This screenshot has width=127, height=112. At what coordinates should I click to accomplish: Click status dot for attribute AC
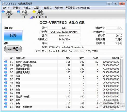6,79
